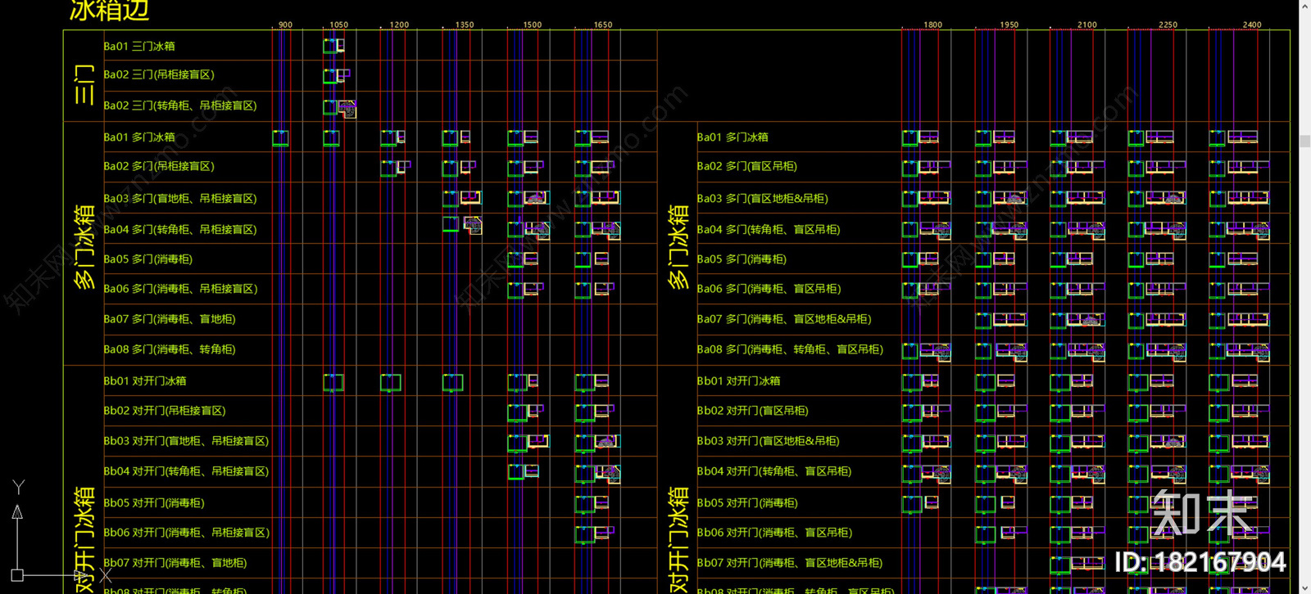
Task: Select row label Bb04 对开门(转角柜、盲区吊柜)
Action: pos(774,471)
